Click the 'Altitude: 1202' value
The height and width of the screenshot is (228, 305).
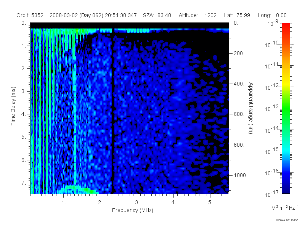[x=197, y=15]
